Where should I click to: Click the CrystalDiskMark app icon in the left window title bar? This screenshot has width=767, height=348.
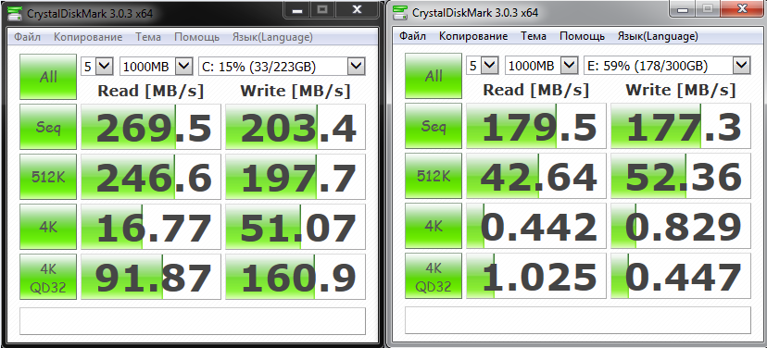point(15,13)
